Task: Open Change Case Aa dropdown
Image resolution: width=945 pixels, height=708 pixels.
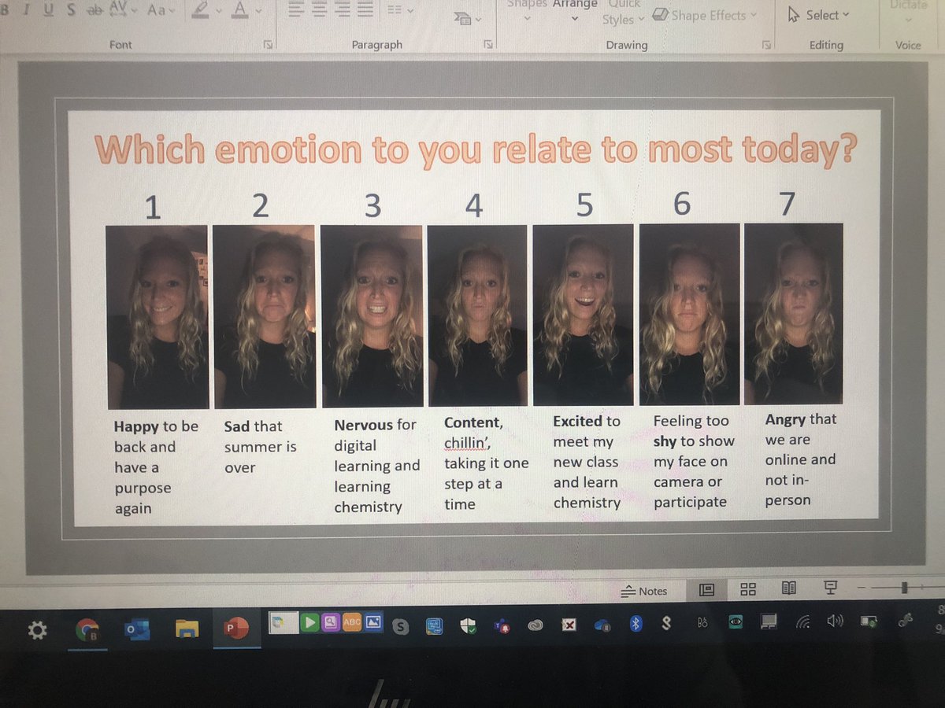Action: tap(161, 10)
